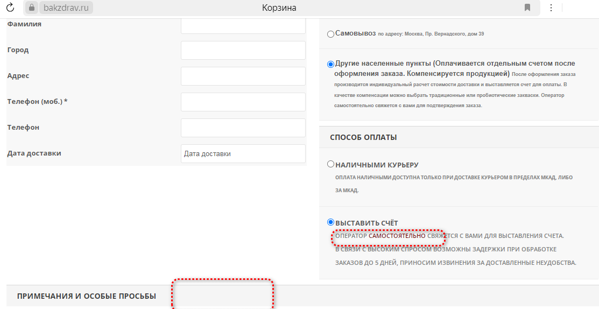Choose the ВЫСТАВИТЬ СЧЁТ payment radio button
Screen dimensions: 599x309
tap(330, 222)
